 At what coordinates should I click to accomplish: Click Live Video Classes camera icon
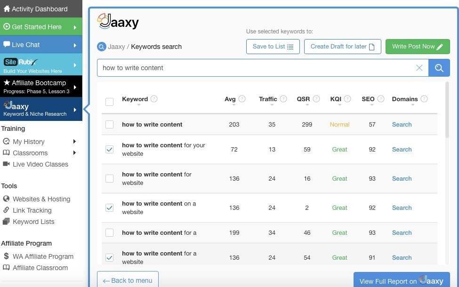click(x=6, y=164)
